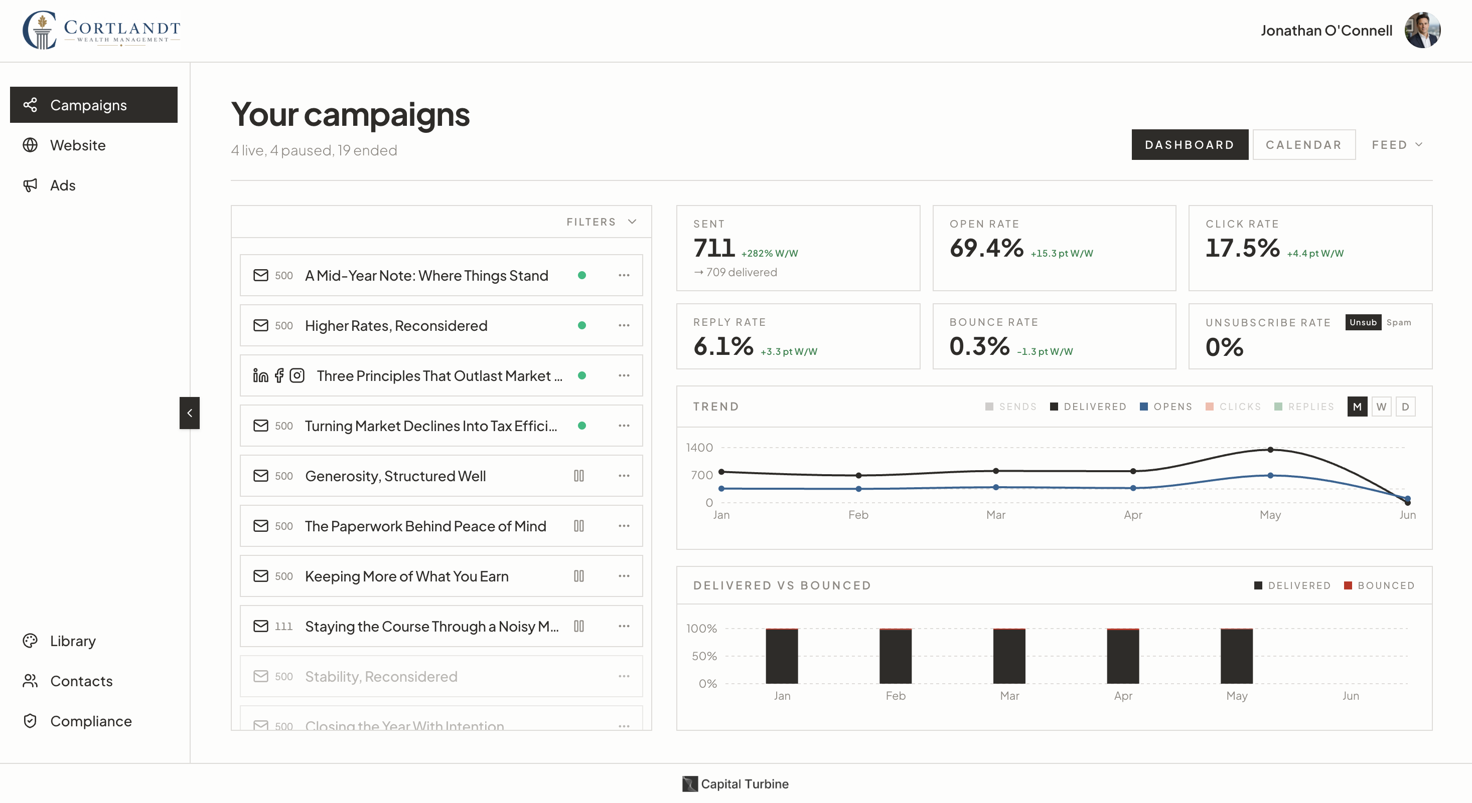Switch to the Calendar view

tap(1304, 145)
